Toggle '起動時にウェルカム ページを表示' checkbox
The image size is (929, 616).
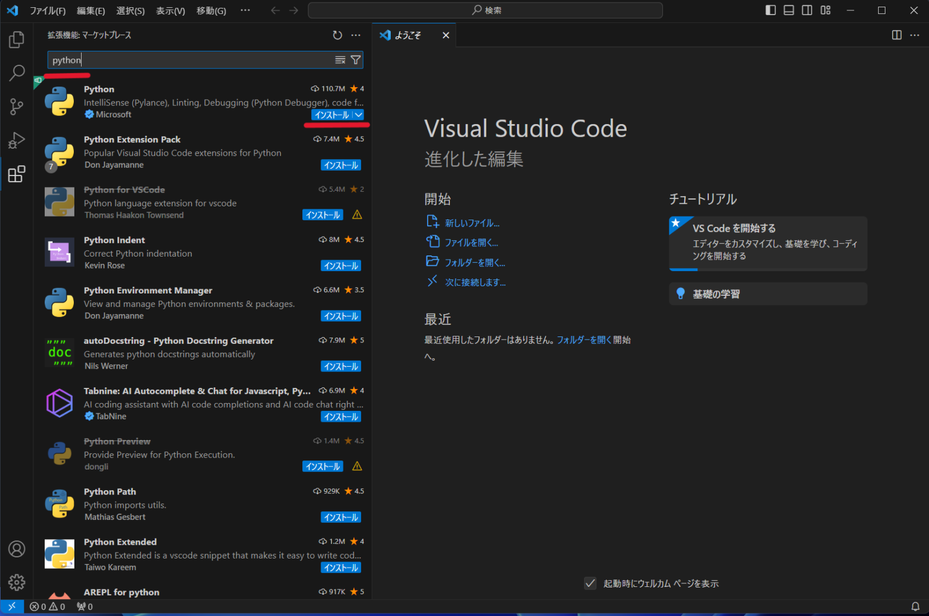coord(590,583)
